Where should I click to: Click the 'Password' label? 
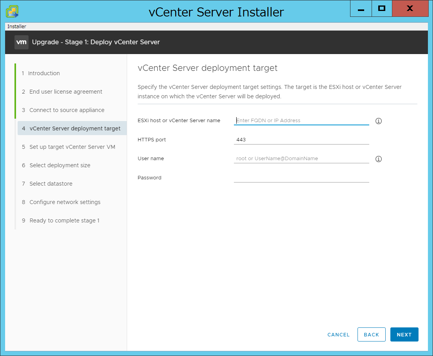click(x=149, y=178)
